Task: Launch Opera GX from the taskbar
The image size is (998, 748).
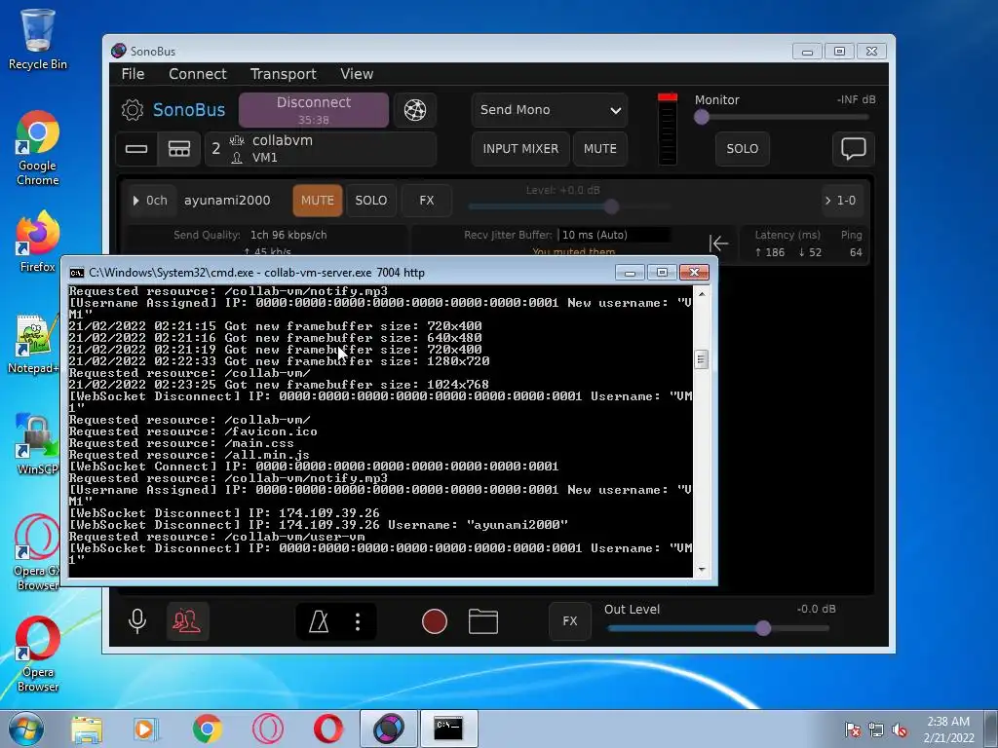Action: [x=268, y=729]
